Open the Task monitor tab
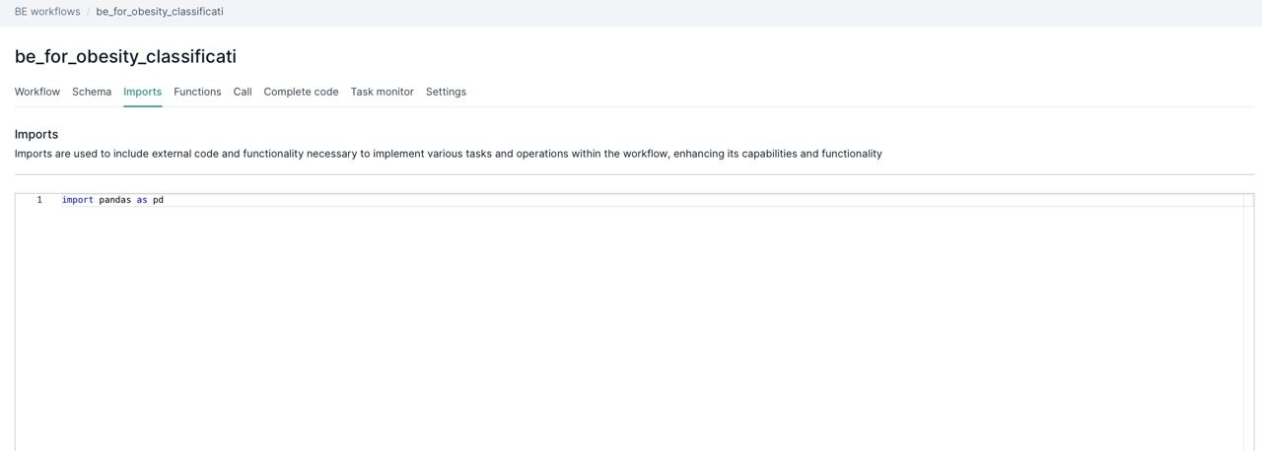The image size is (1262, 451). [382, 92]
